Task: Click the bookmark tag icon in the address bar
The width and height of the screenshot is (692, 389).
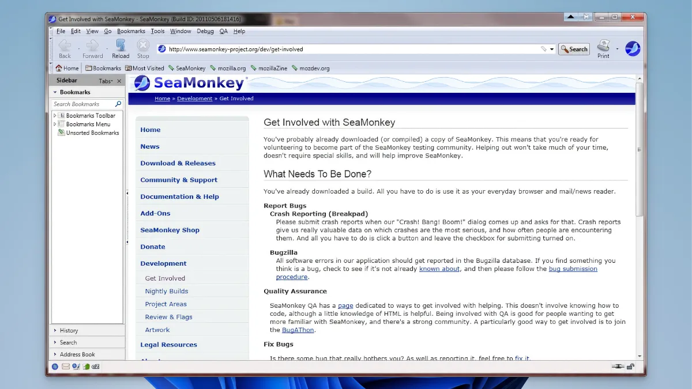Action: (x=543, y=49)
